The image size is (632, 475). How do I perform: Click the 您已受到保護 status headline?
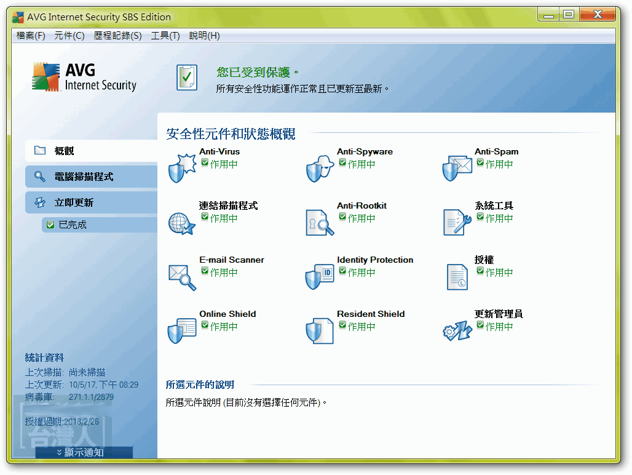point(257,72)
